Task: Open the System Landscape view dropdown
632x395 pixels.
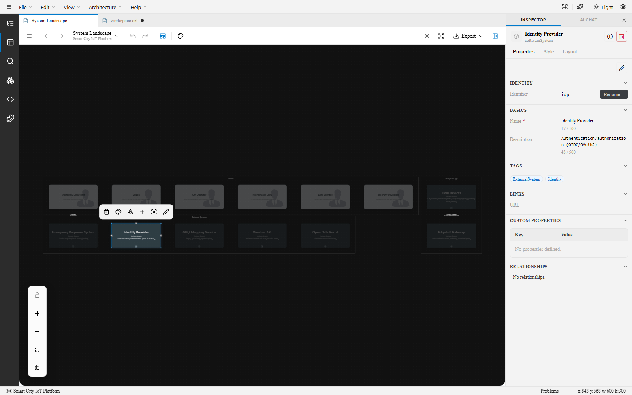Action: [x=96, y=36]
